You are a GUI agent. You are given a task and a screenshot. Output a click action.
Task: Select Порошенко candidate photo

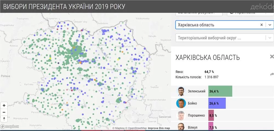(x=181, y=115)
